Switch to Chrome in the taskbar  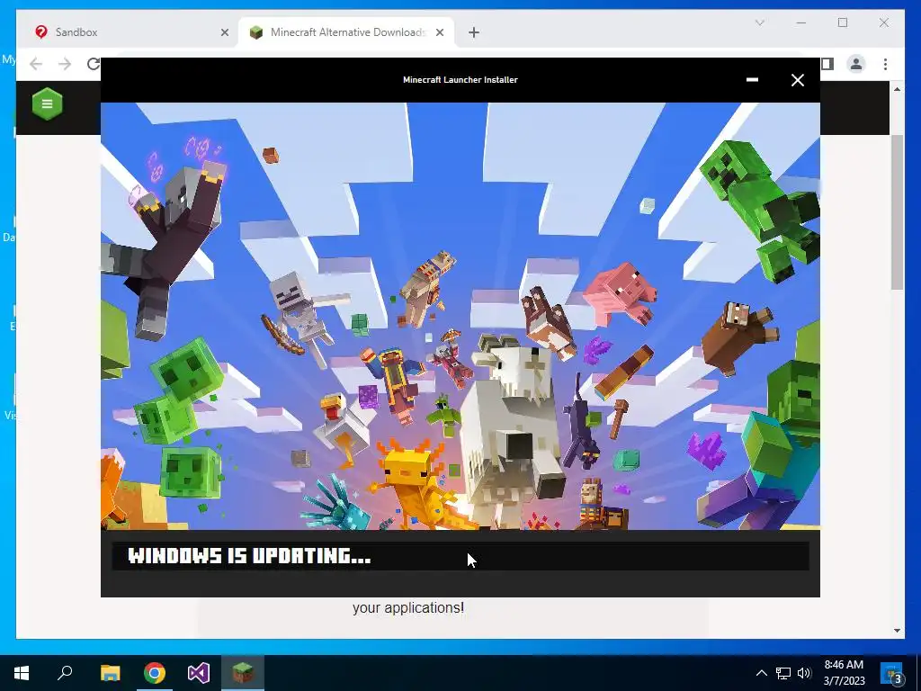click(x=155, y=673)
